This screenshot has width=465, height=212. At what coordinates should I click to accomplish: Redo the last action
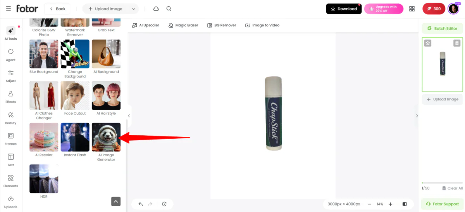[x=150, y=204]
